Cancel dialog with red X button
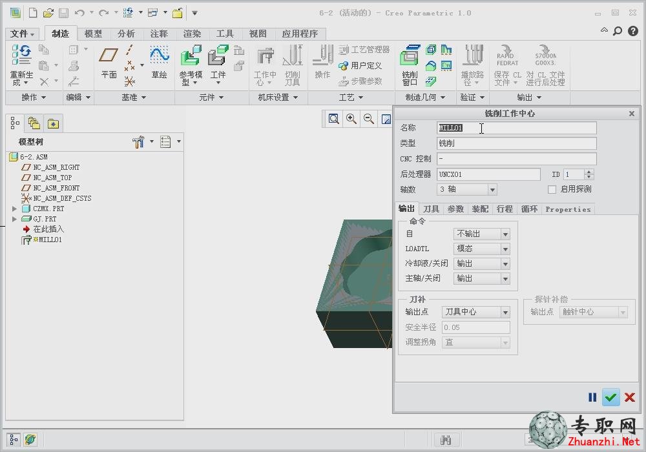 click(x=629, y=397)
